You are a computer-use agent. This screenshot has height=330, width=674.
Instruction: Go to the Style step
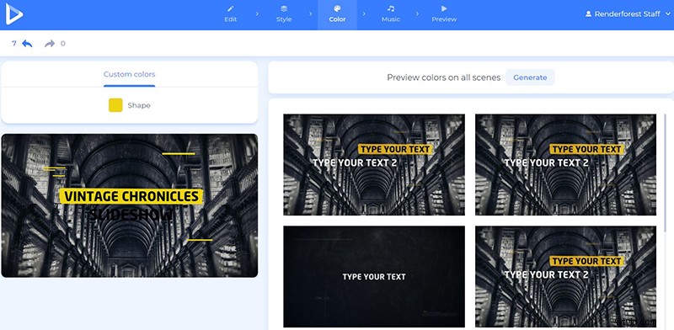click(284, 14)
